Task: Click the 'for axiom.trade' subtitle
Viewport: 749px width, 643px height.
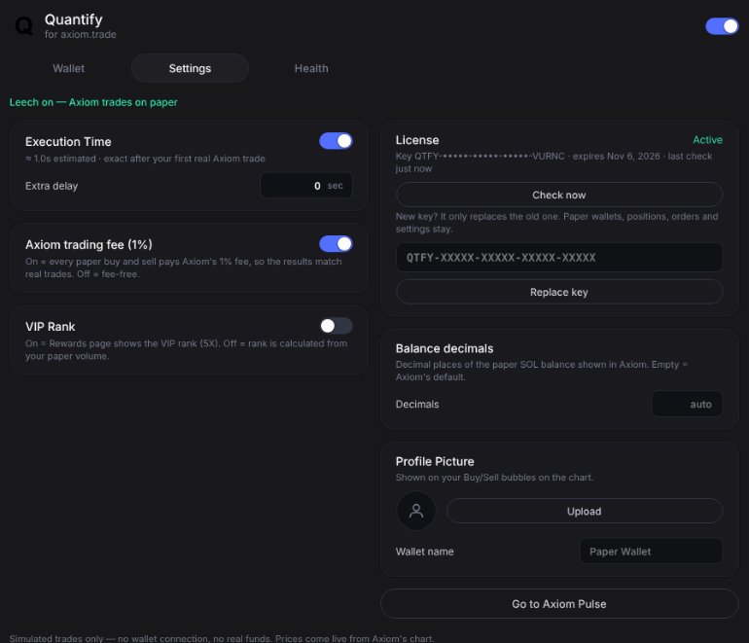Action: point(80,34)
